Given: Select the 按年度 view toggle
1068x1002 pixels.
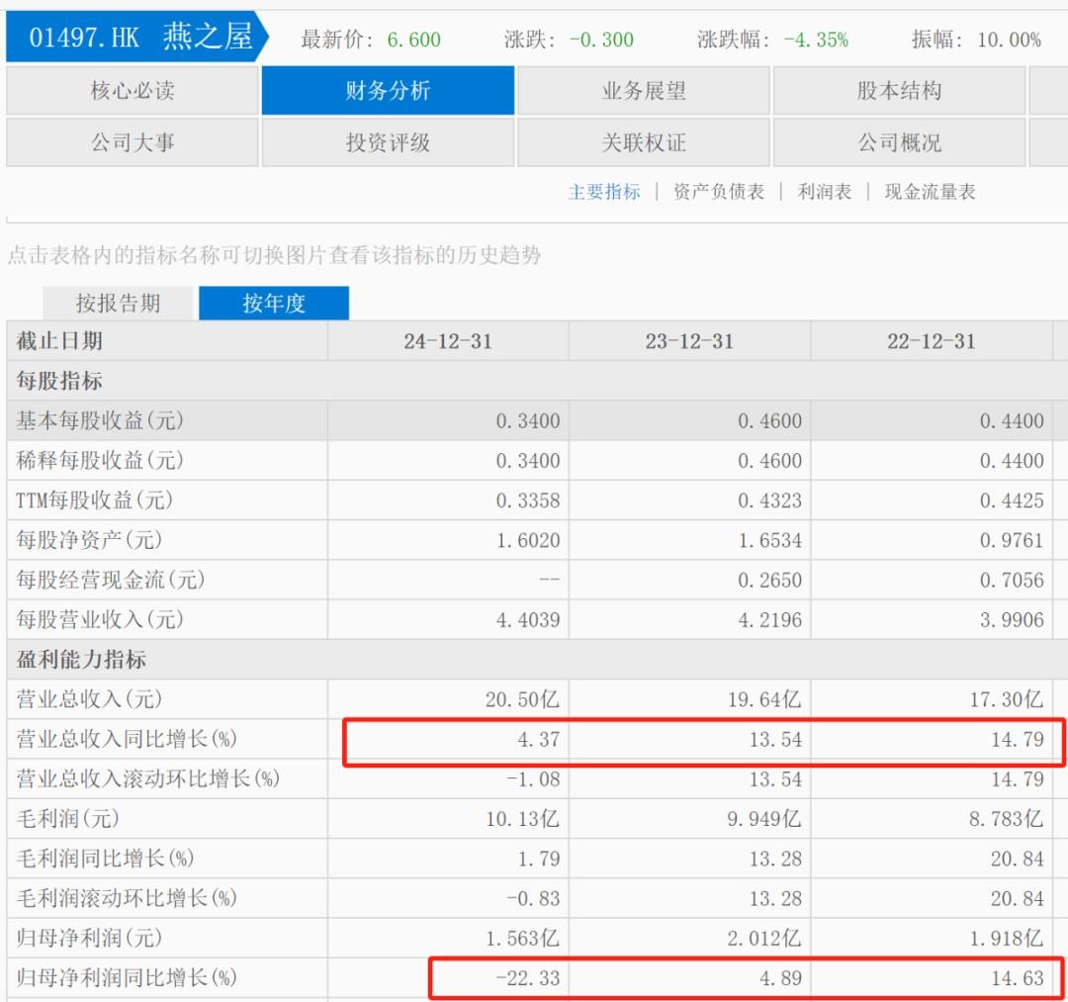Looking at the screenshot, I should point(274,304).
